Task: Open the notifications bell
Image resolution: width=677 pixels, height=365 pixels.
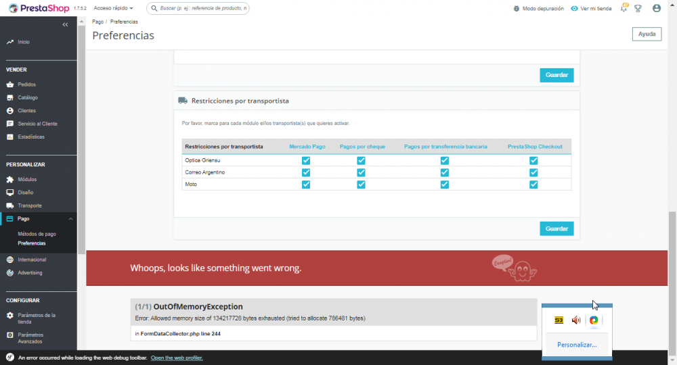Action: [624, 7]
